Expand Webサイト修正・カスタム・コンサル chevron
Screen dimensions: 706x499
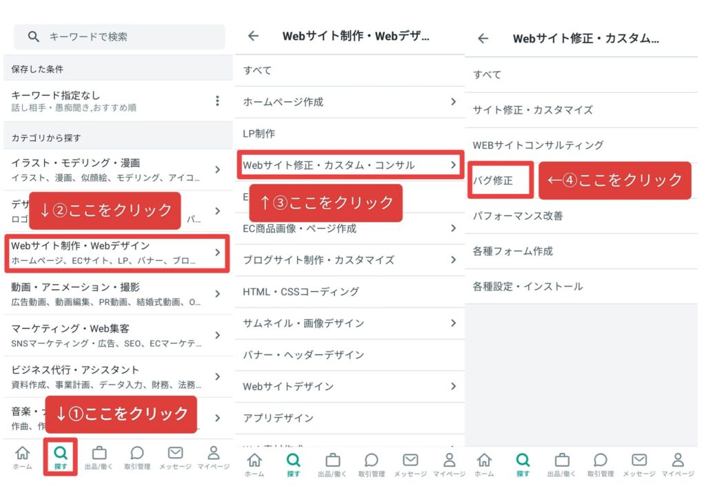(454, 165)
